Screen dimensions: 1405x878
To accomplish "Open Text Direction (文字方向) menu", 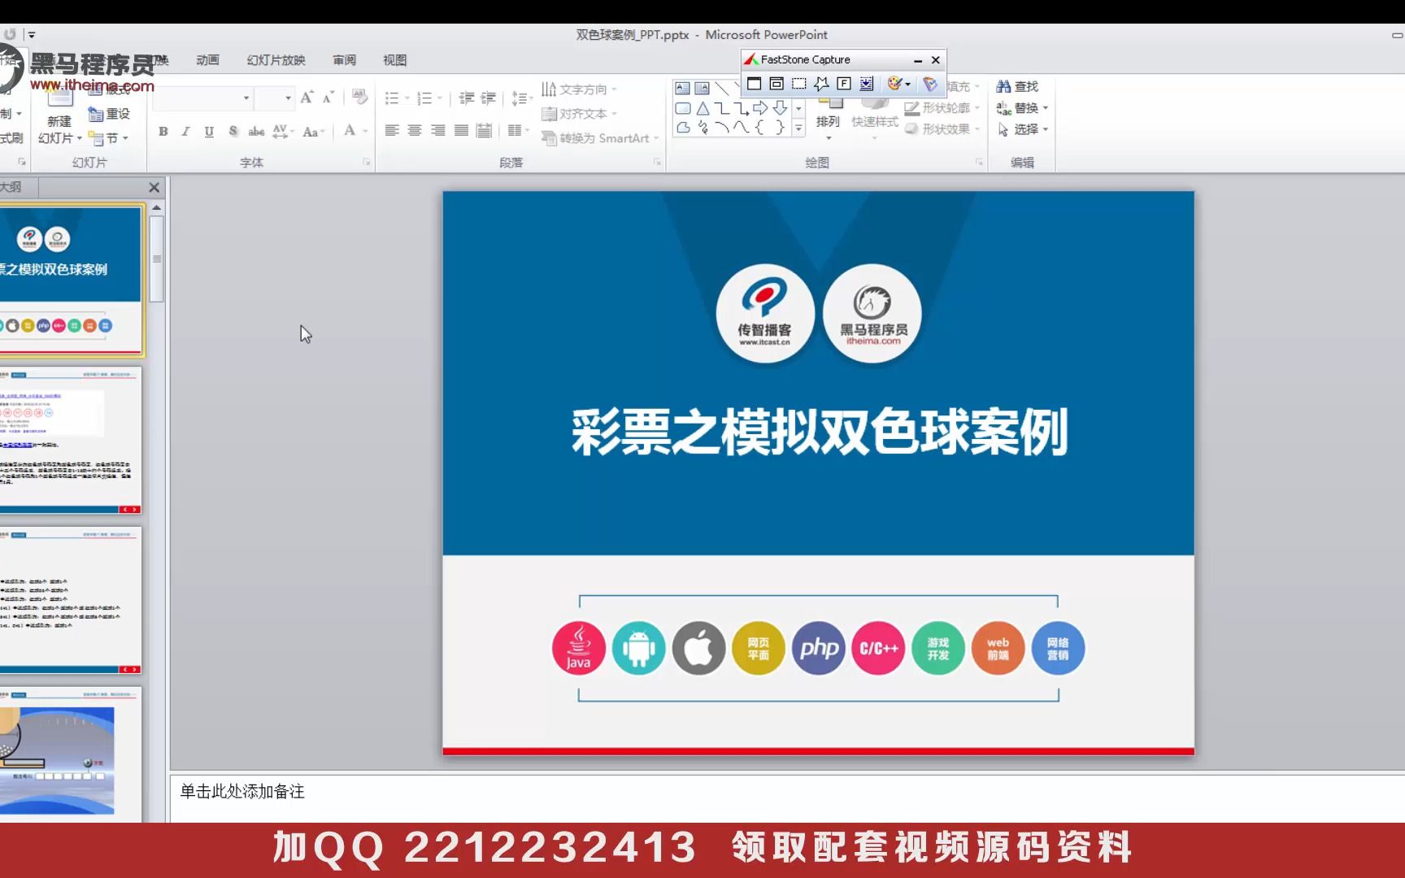I will coord(579,89).
